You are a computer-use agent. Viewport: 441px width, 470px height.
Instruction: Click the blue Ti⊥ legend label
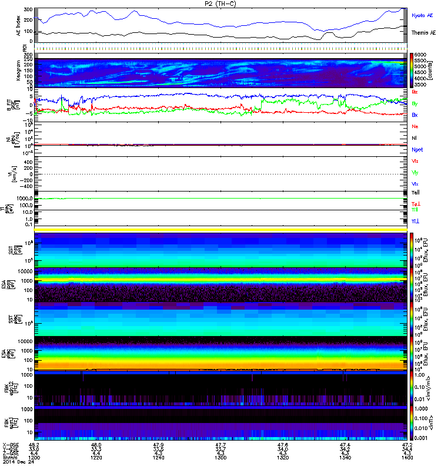415,221
